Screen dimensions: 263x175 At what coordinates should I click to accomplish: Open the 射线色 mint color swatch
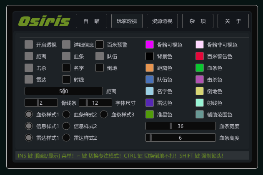(x=200, y=103)
